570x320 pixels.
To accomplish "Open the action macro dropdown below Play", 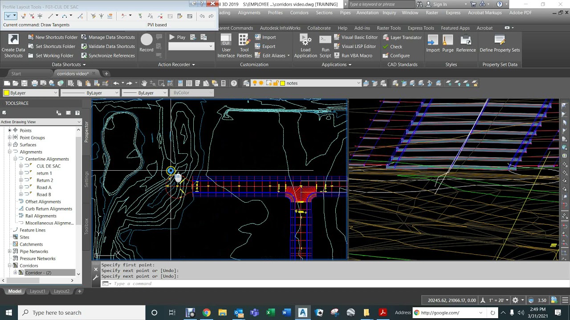I will coord(191,46).
